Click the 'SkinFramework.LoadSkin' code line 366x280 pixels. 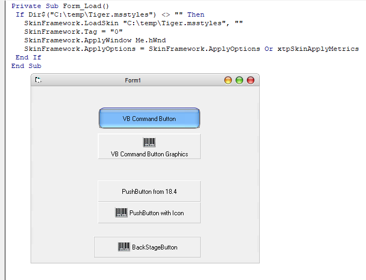pos(134,23)
